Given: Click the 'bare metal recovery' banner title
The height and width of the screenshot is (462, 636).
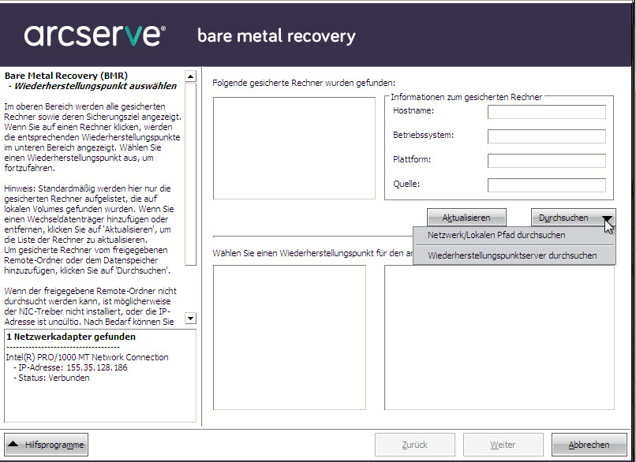Looking at the screenshot, I should pyautogui.click(x=276, y=36).
